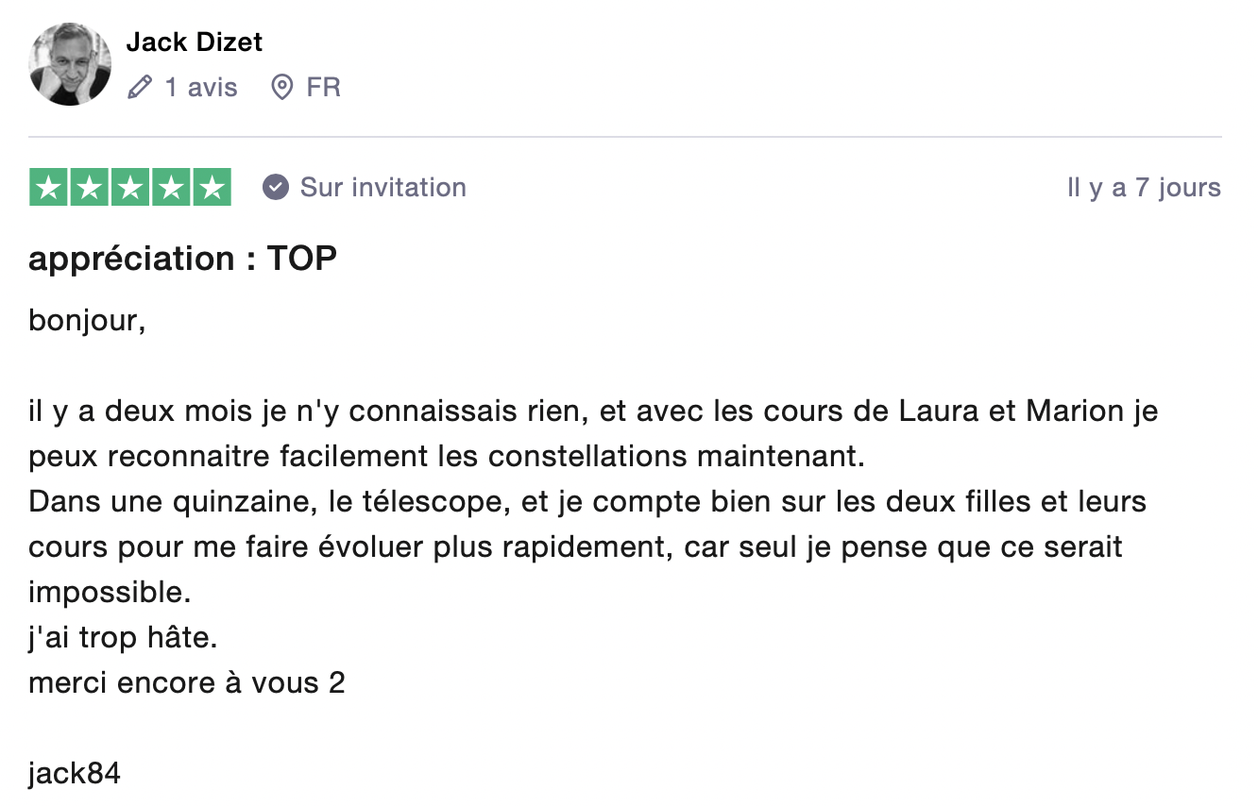Click the "j'ai trop hâte." line
Image resolution: width=1258 pixels, height=806 pixels.
[123, 638]
